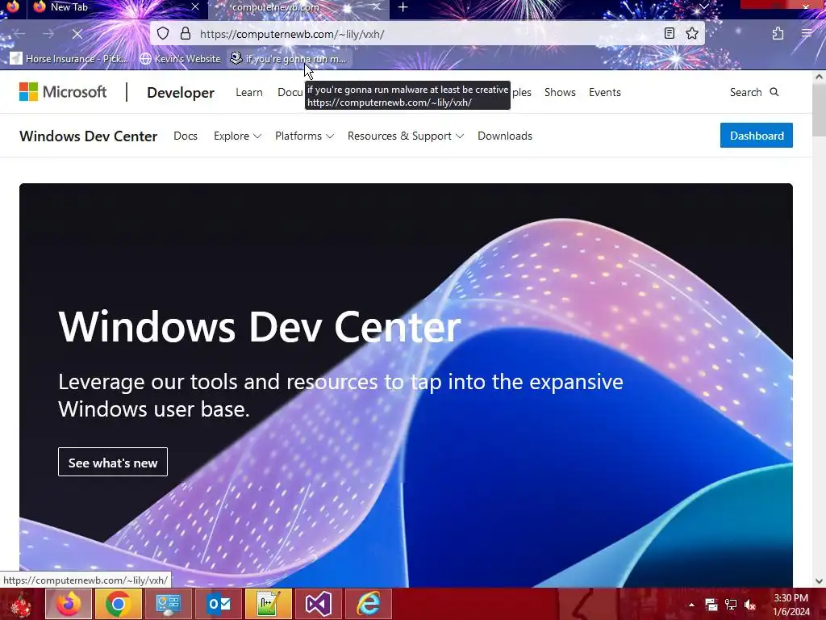Click the page vertical scrollbar thumb
Image resolution: width=826 pixels, height=620 pixels.
click(x=819, y=110)
